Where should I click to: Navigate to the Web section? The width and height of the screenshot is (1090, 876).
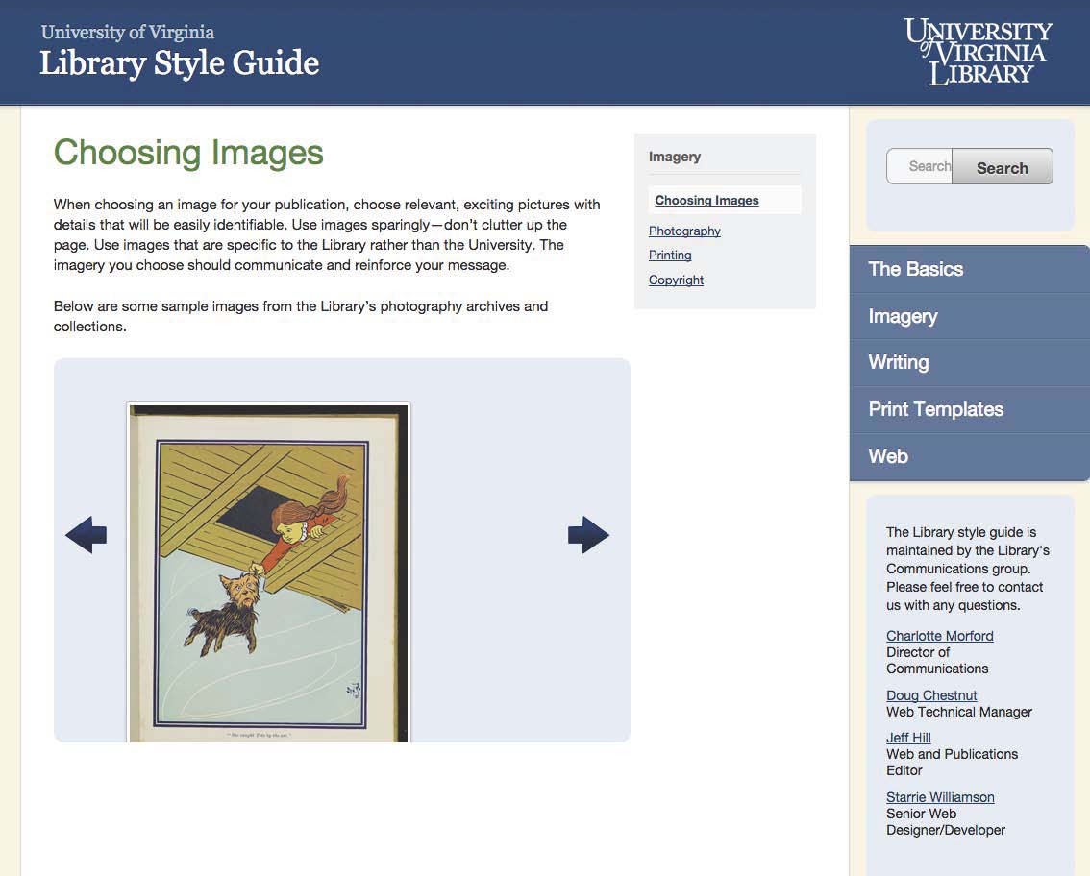point(888,456)
